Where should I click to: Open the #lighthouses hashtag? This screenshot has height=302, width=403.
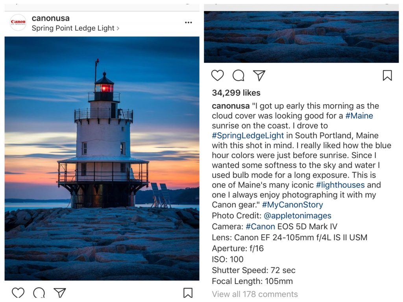click(x=340, y=185)
